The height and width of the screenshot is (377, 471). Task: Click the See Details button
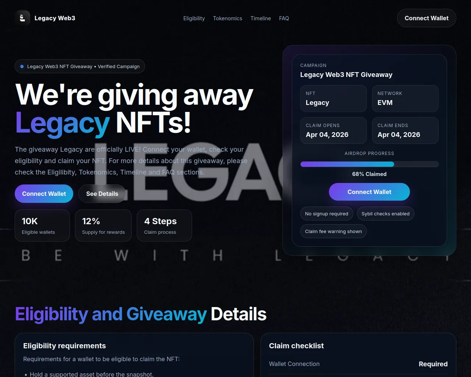coord(102,194)
